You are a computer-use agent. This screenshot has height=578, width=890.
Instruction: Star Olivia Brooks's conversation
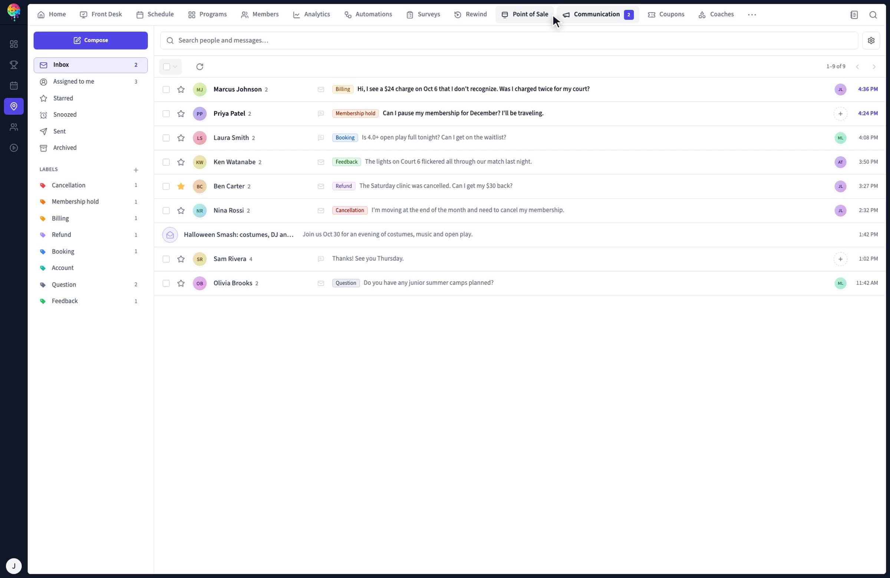pyautogui.click(x=181, y=283)
